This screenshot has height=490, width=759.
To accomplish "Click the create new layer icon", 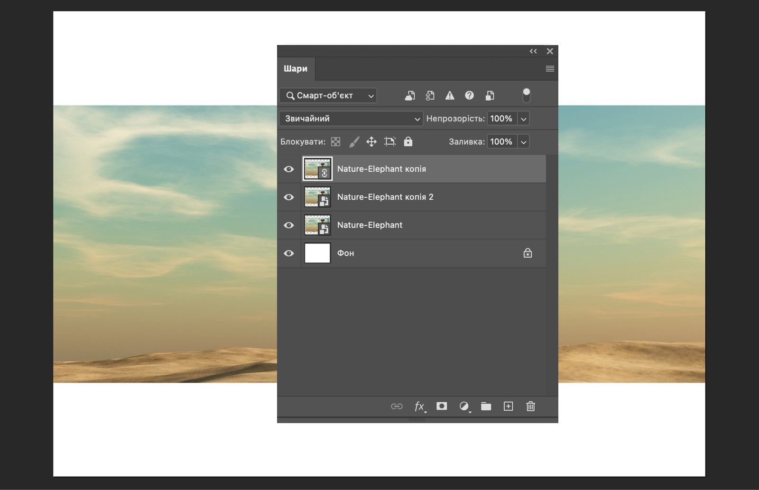I will tap(508, 406).
